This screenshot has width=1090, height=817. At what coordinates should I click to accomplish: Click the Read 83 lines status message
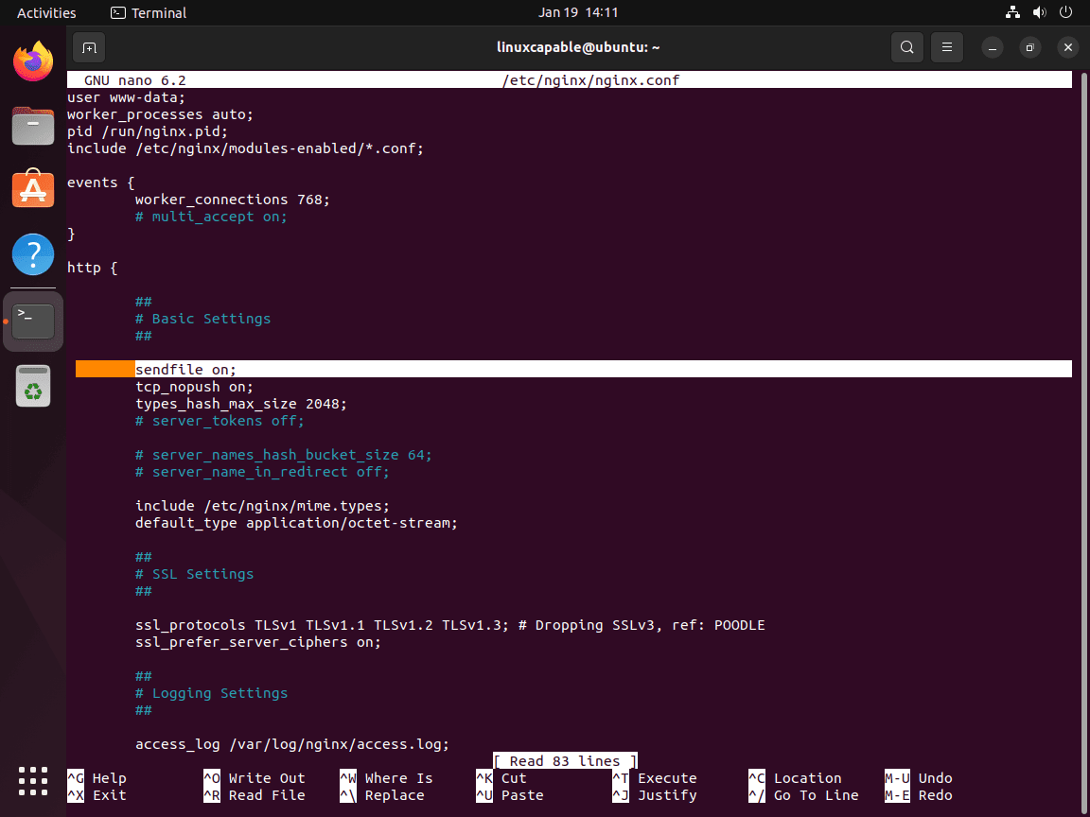click(x=565, y=760)
